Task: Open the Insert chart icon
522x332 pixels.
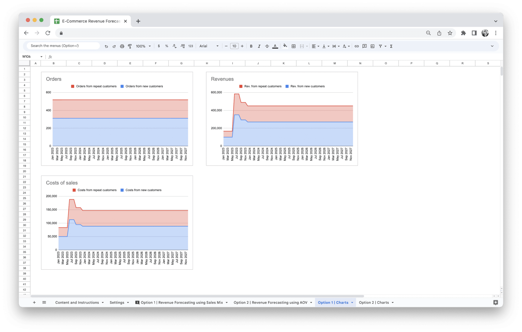Action: tap(372, 46)
